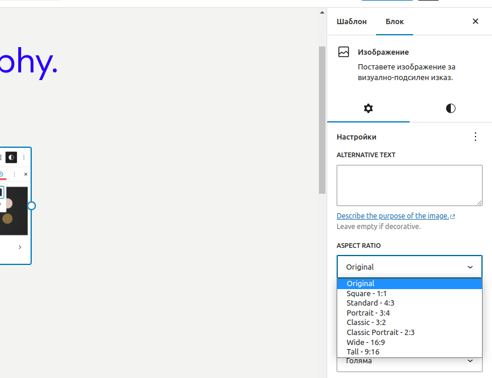
Task: Open 'Describe the purpose of the image' link
Action: click(x=393, y=216)
